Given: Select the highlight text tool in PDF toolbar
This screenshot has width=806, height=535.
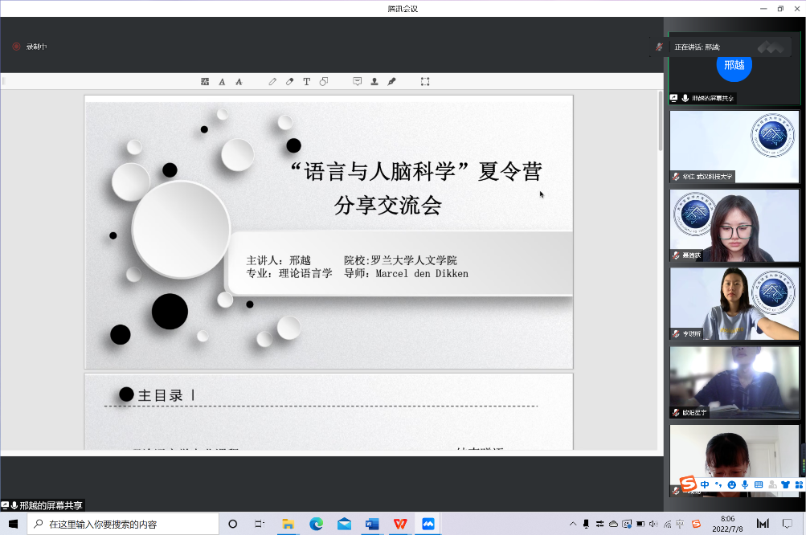Looking at the screenshot, I should 205,82.
